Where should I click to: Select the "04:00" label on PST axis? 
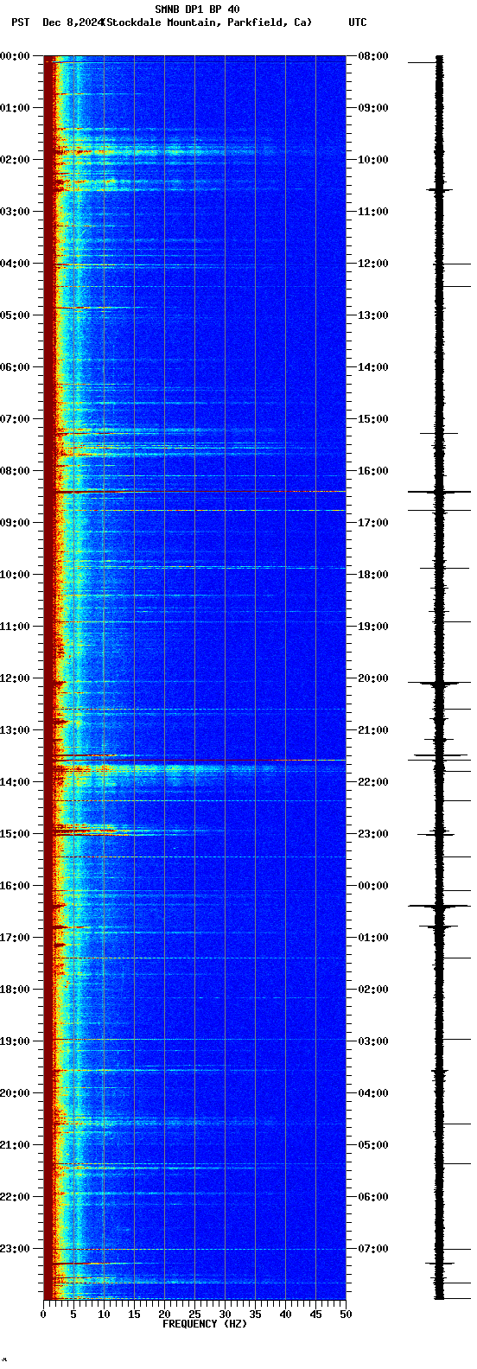(15, 264)
